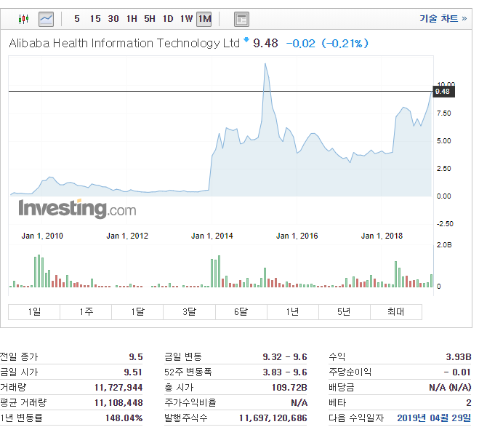
Task: Click the 금일 변동 range 9.32 - 9.6
Action: coord(285,356)
